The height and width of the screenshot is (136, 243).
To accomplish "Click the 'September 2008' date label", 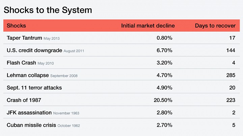I will 64,76.
